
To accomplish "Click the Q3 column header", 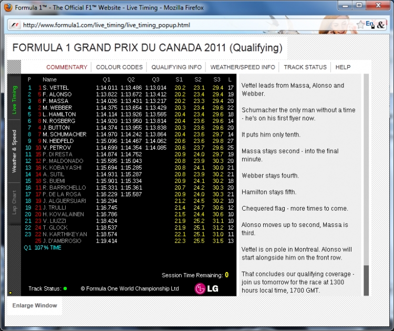I will tap(155, 80).
